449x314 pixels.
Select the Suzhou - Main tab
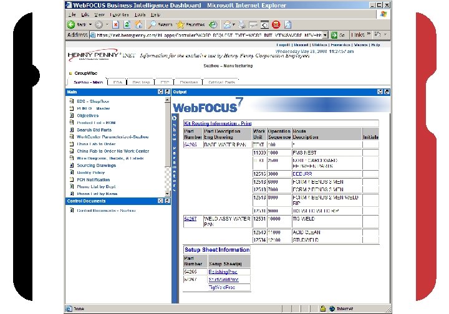(88, 82)
